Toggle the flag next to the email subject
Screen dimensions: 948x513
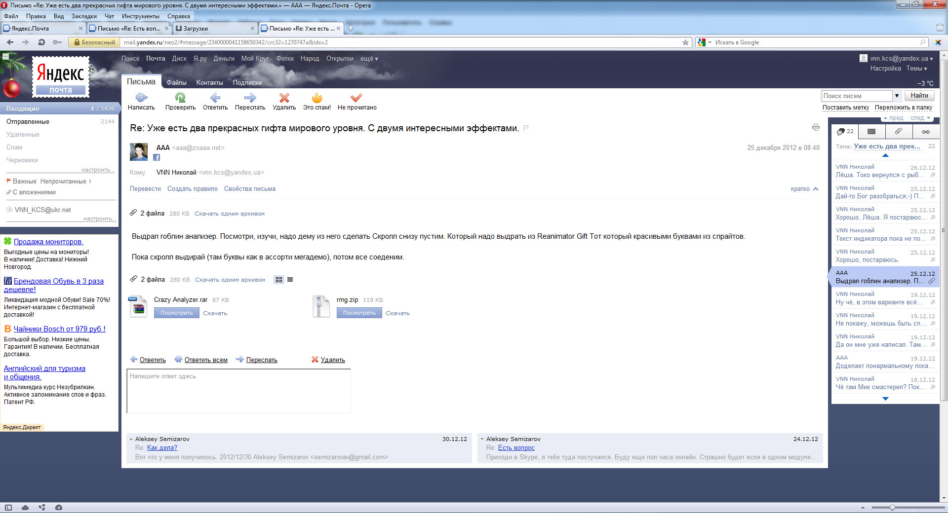[x=526, y=128]
